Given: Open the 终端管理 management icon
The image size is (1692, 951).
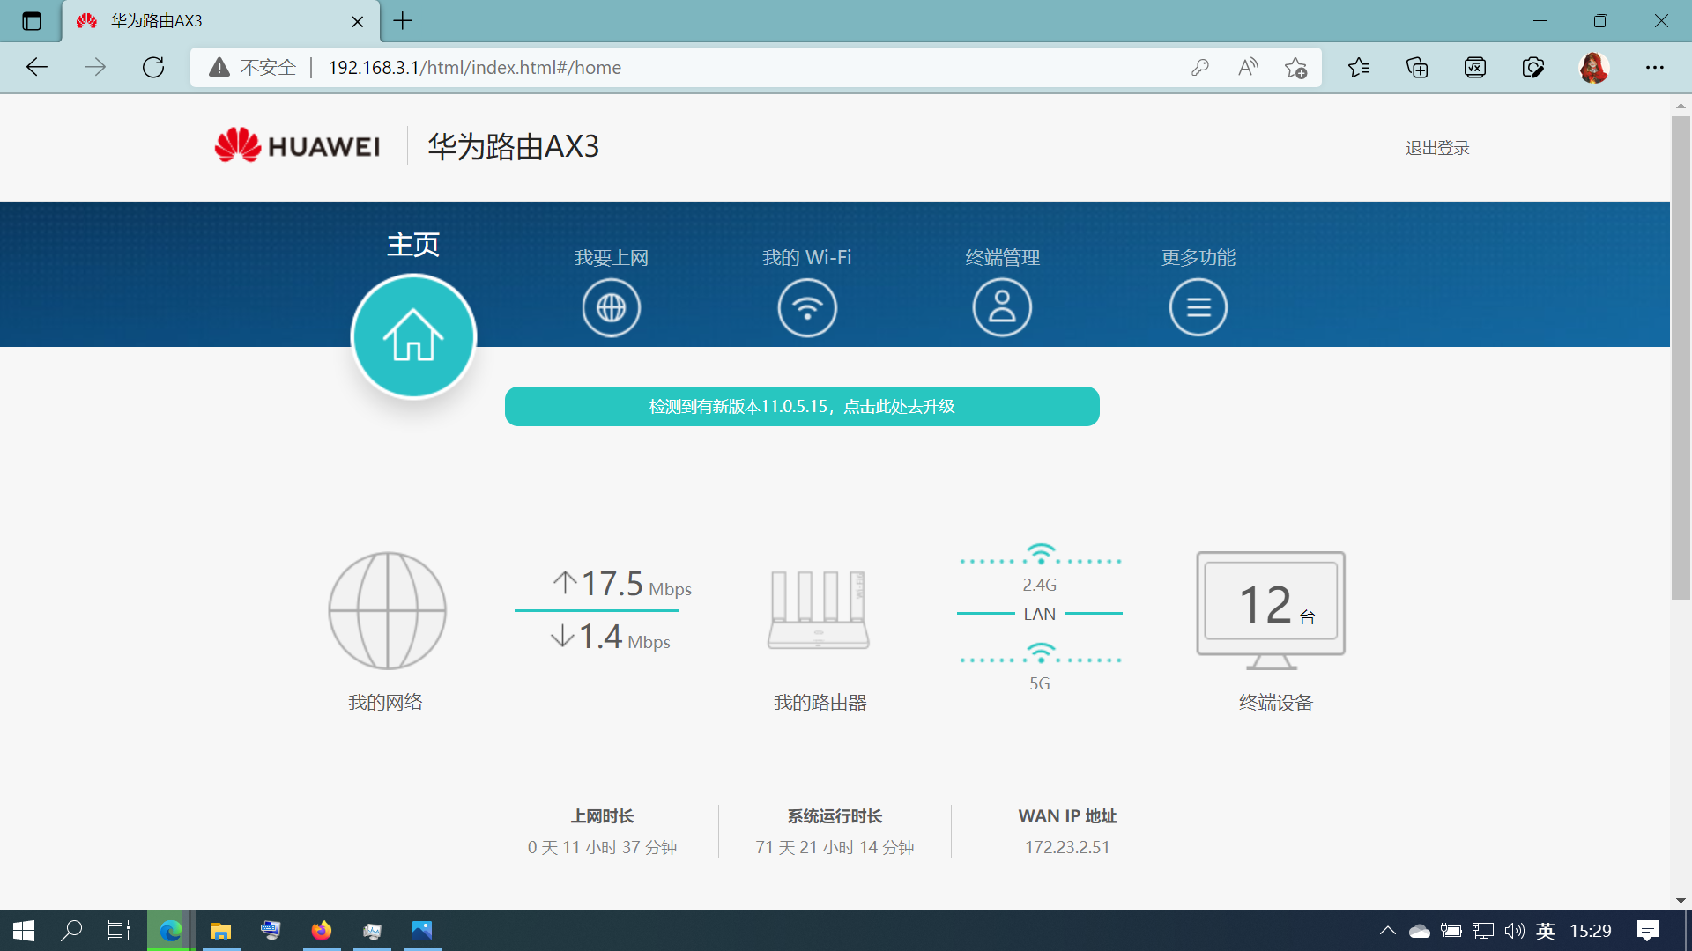Looking at the screenshot, I should tap(1002, 307).
